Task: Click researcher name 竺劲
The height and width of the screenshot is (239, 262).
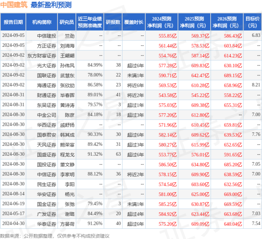Action: [x=70, y=36]
